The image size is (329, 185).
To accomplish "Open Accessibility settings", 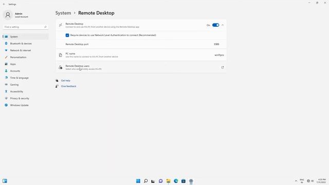I will point(25,91).
